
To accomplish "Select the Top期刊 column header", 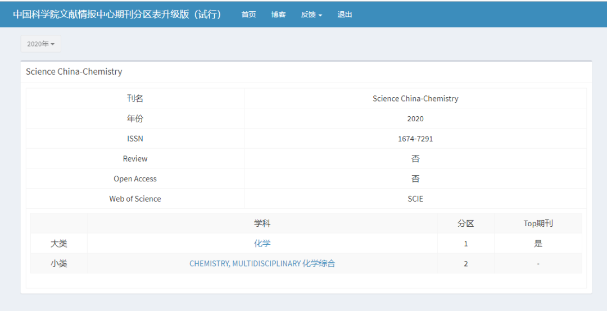I will coord(538,223).
